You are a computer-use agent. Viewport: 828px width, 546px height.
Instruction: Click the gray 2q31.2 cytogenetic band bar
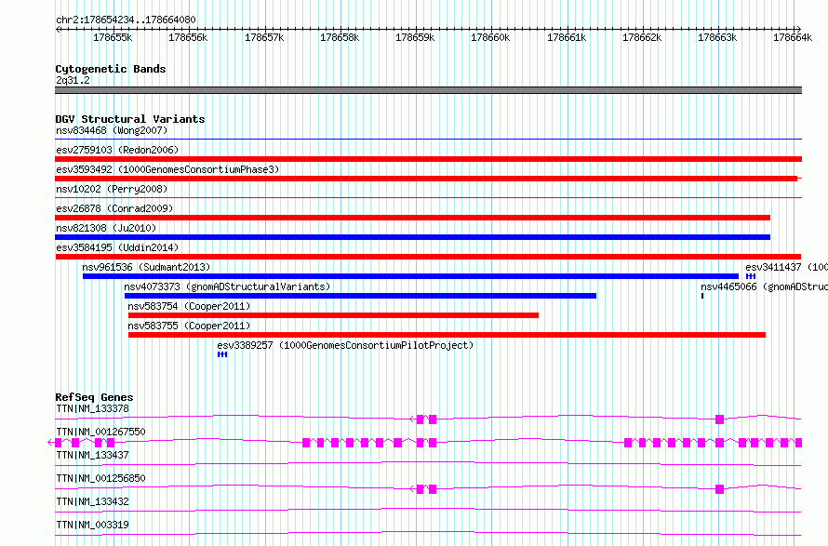coord(428,90)
